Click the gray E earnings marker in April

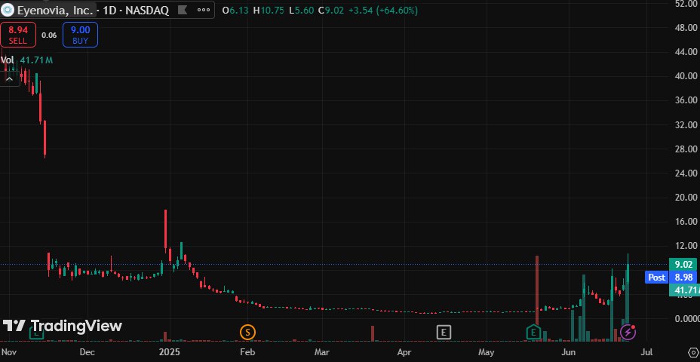(x=444, y=332)
